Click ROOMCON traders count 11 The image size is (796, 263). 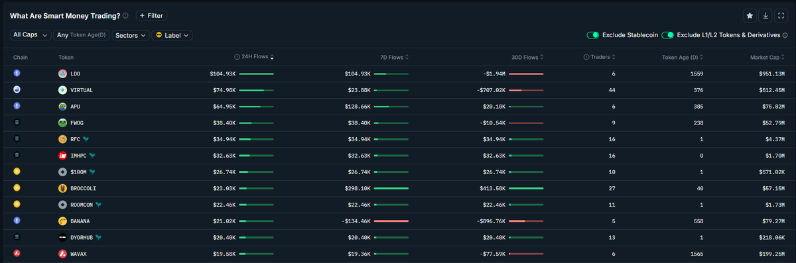click(612, 205)
